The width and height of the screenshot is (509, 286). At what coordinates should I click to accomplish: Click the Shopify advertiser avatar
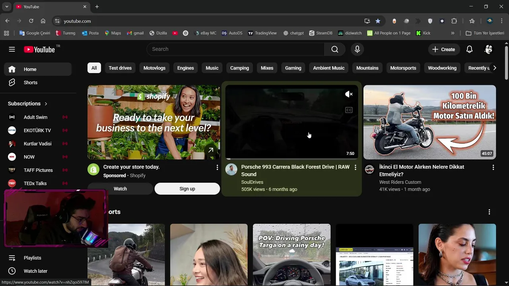(93, 170)
